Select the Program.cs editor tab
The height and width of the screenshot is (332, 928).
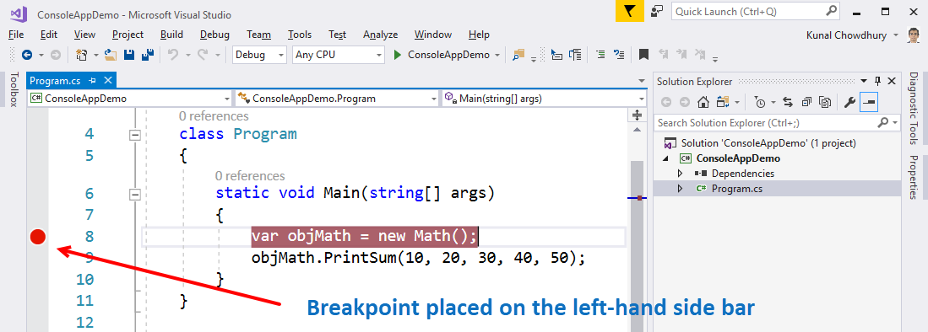54,80
